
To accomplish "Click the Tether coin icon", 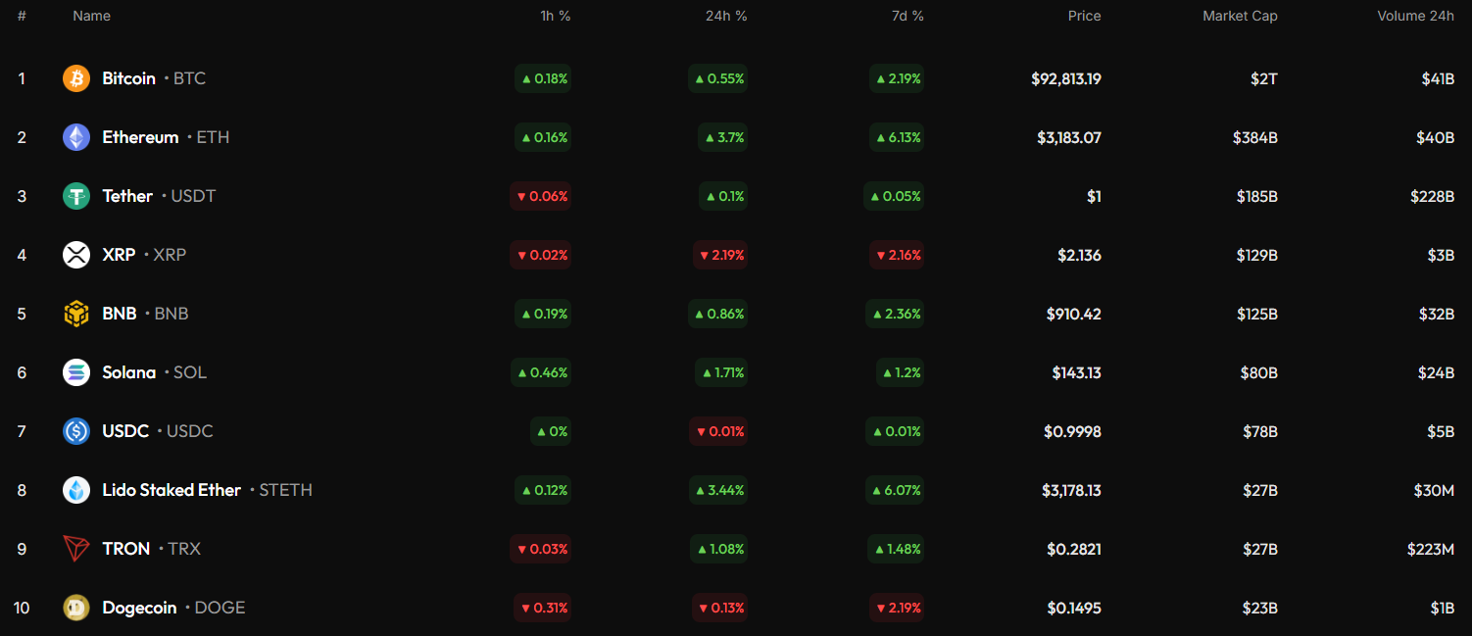I will (x=76, y=196).
